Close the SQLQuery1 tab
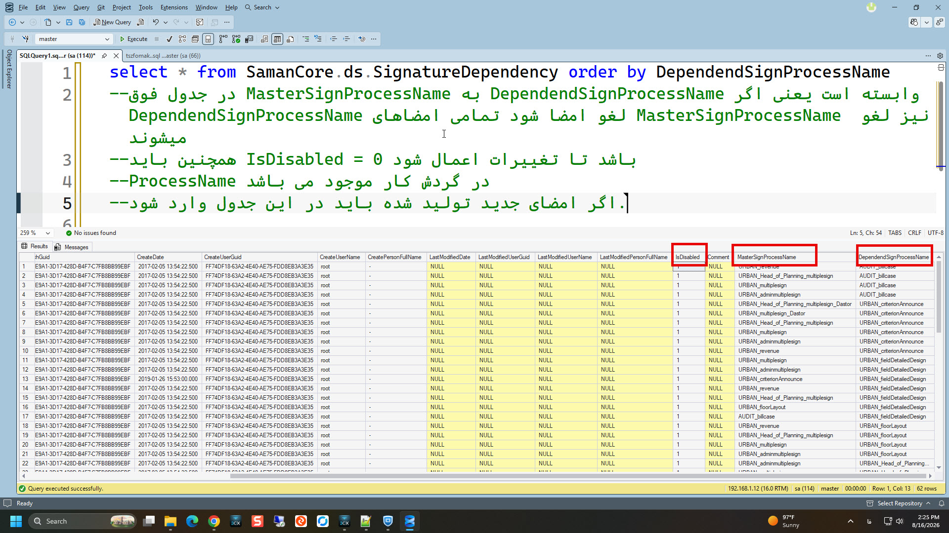Screen dimensions: 949x533 (116, 56)
